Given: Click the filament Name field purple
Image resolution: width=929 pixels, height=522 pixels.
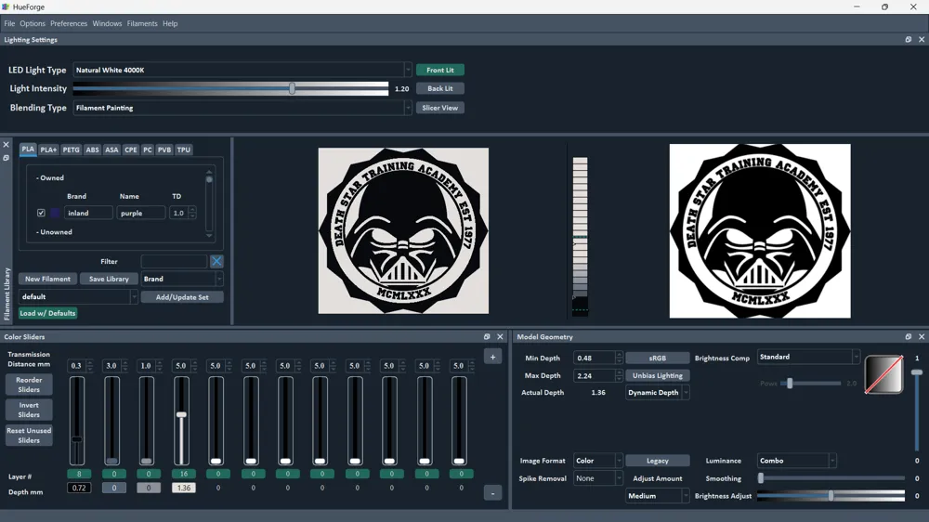Looking at the screenshot, I should 141,213.
